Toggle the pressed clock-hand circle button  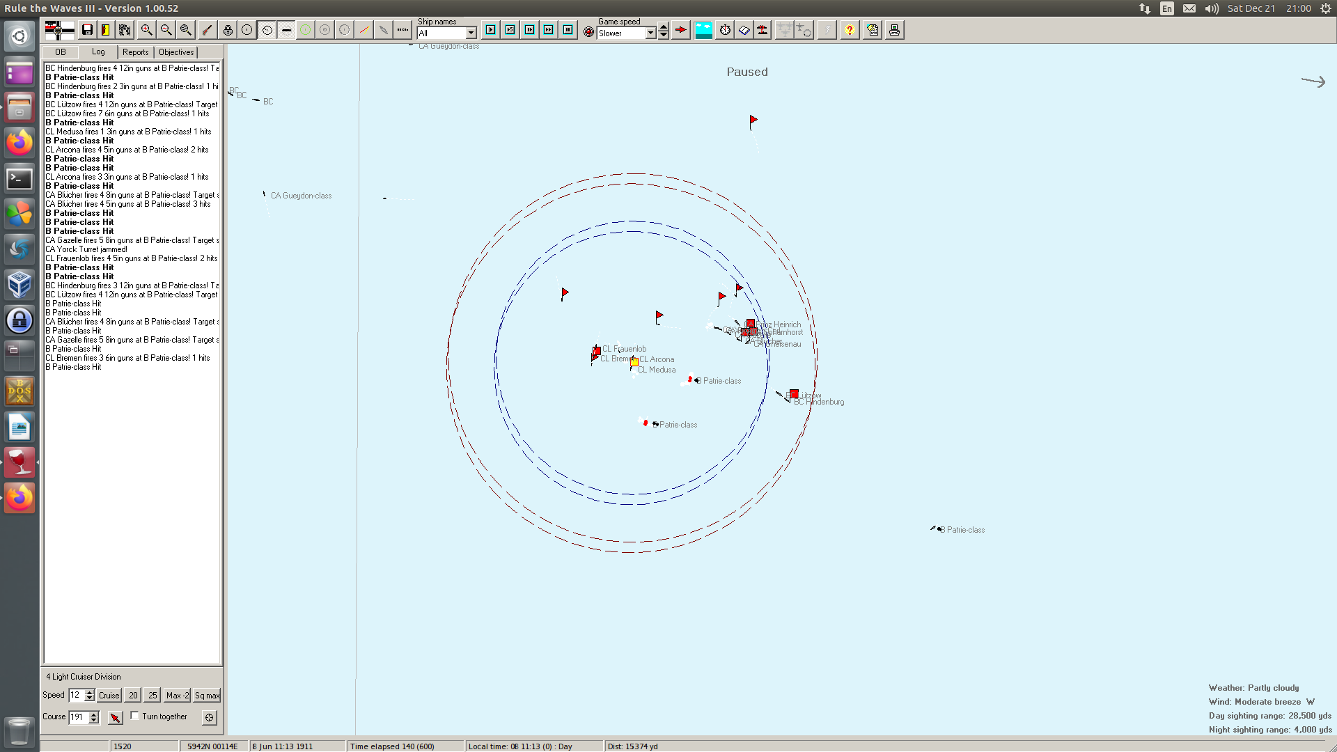pyautogui.click(x=267, y=30)
